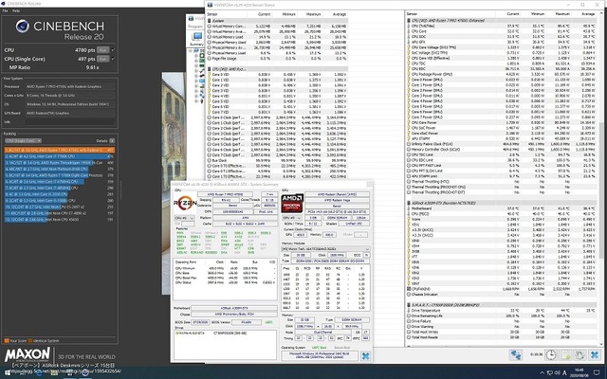This screenshot has height=379, width=607.
Task: Click the Maximum column header in left pane
Action: [x=314, y=14]
